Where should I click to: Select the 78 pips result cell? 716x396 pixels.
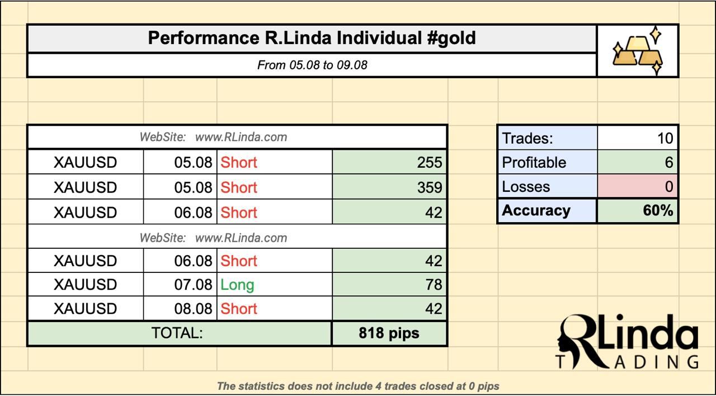[x=389, y=285]
